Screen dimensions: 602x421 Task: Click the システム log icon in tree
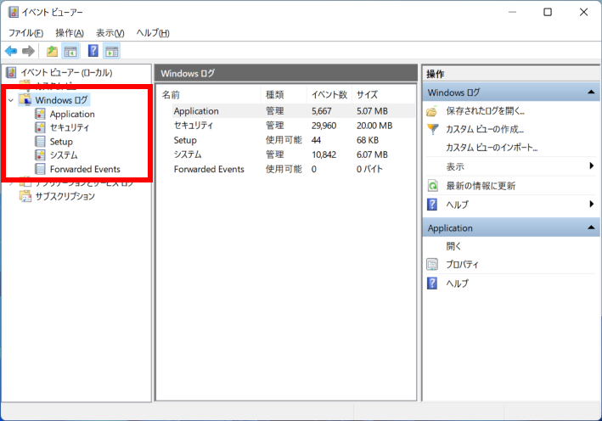coord(40,155)
